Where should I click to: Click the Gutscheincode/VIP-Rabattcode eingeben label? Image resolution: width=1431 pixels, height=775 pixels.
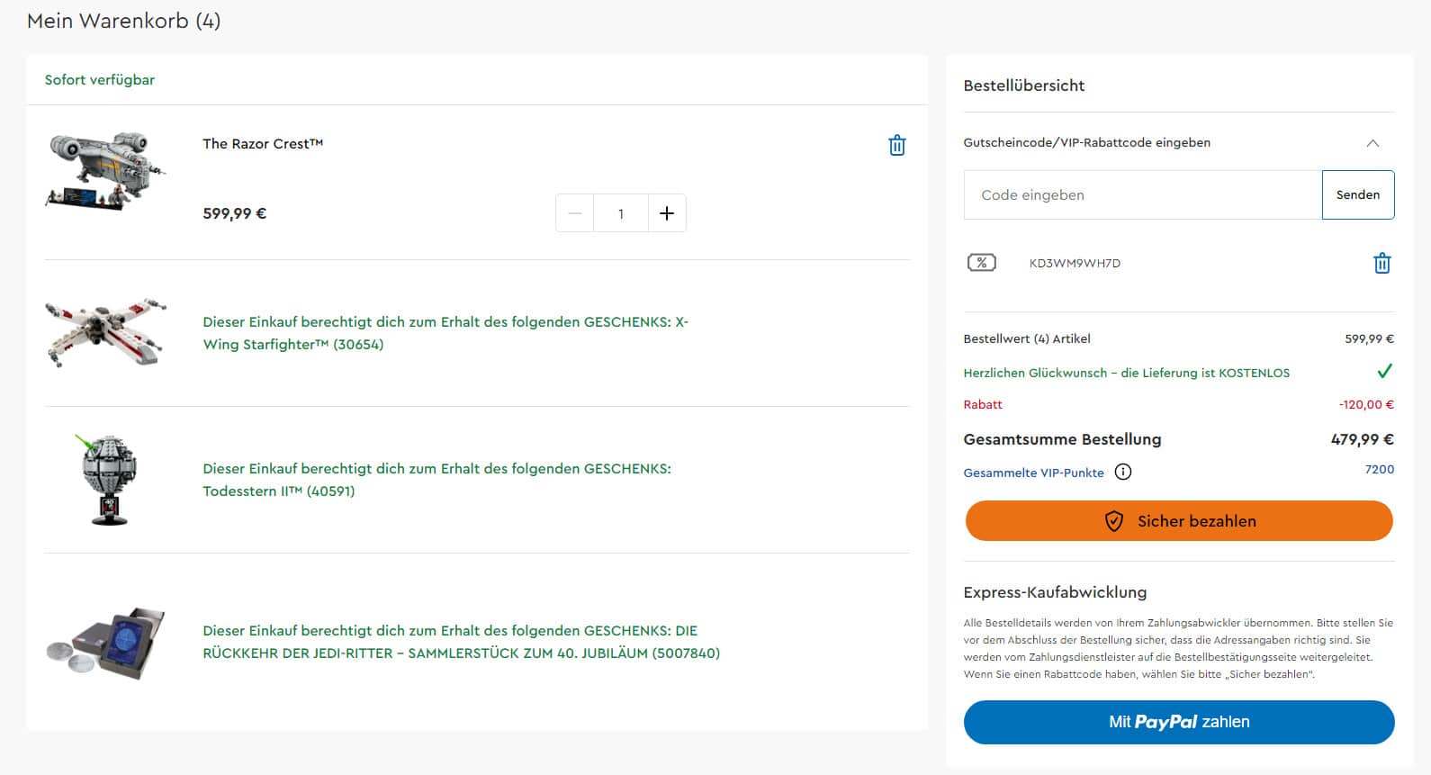(x=1086, y=142)
